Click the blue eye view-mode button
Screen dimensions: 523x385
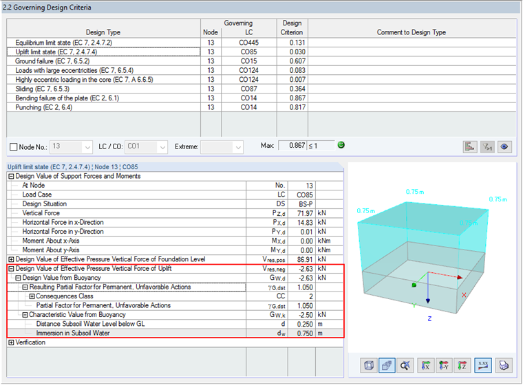point(504,146)
